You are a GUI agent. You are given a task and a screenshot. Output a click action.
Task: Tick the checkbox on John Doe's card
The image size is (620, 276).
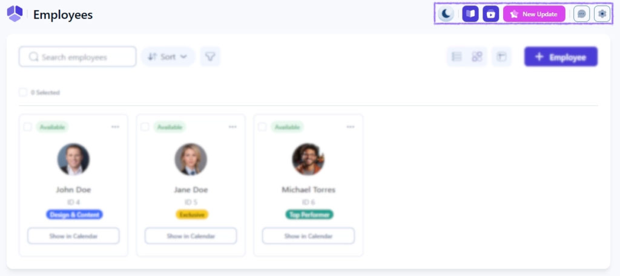[27, 127]
